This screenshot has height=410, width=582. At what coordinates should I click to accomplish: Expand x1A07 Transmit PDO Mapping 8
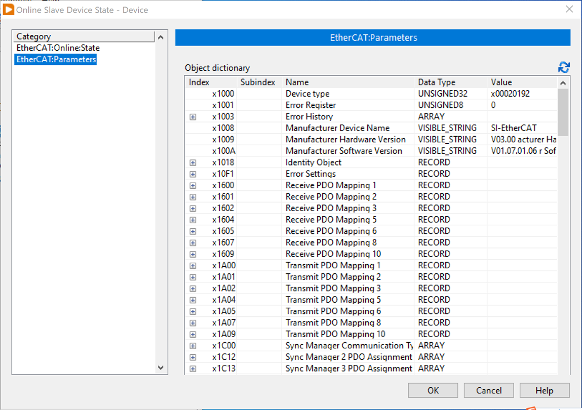(x=193, y=323)
